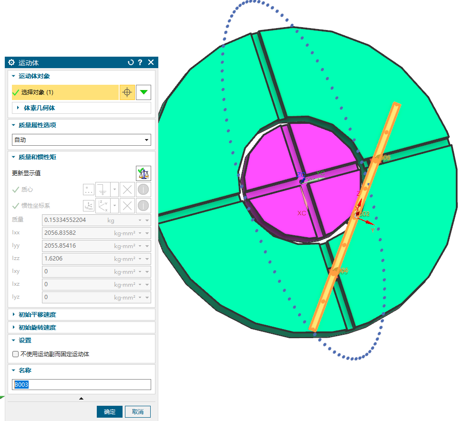Screen dimensions: 463x421
Task: Click the inertia coordinate system dialog icon
Action: pyautogui.click(x=89, y=206)
